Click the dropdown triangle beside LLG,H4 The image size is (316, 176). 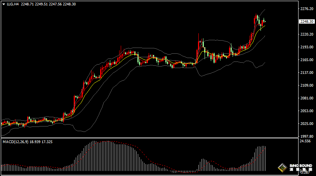[x=3, y=4]
